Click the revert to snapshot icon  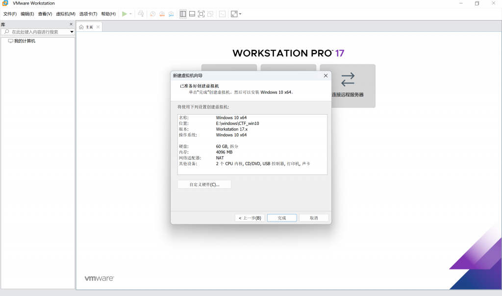point(162,14)
